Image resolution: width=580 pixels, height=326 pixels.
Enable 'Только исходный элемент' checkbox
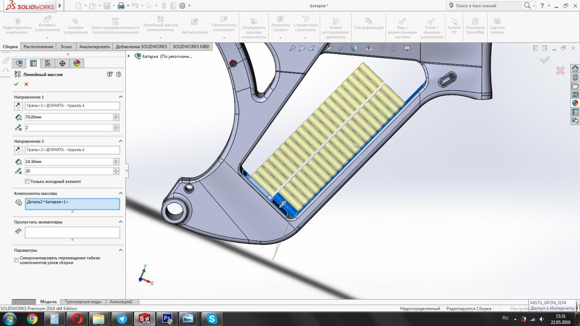[28, 182]
